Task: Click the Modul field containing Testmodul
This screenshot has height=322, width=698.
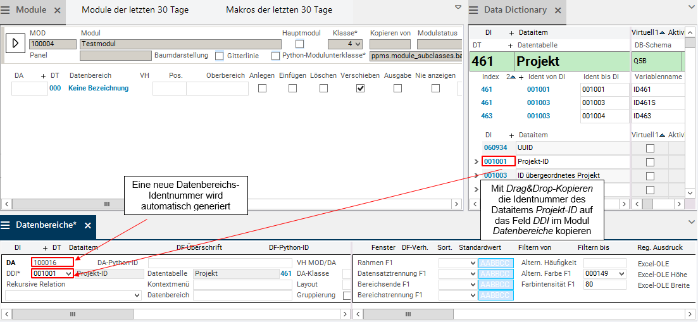Action: click(181, 44)
